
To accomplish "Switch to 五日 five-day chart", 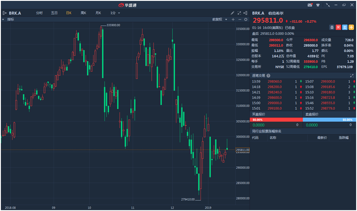I will [x=54, y=13].
